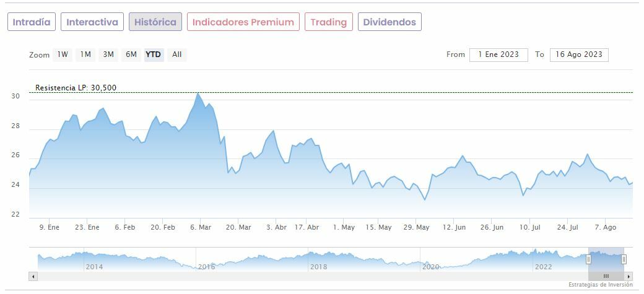Screen dimensions: 644x294
Task: Set zoom range to 1M
Action: tap(85, 54)
